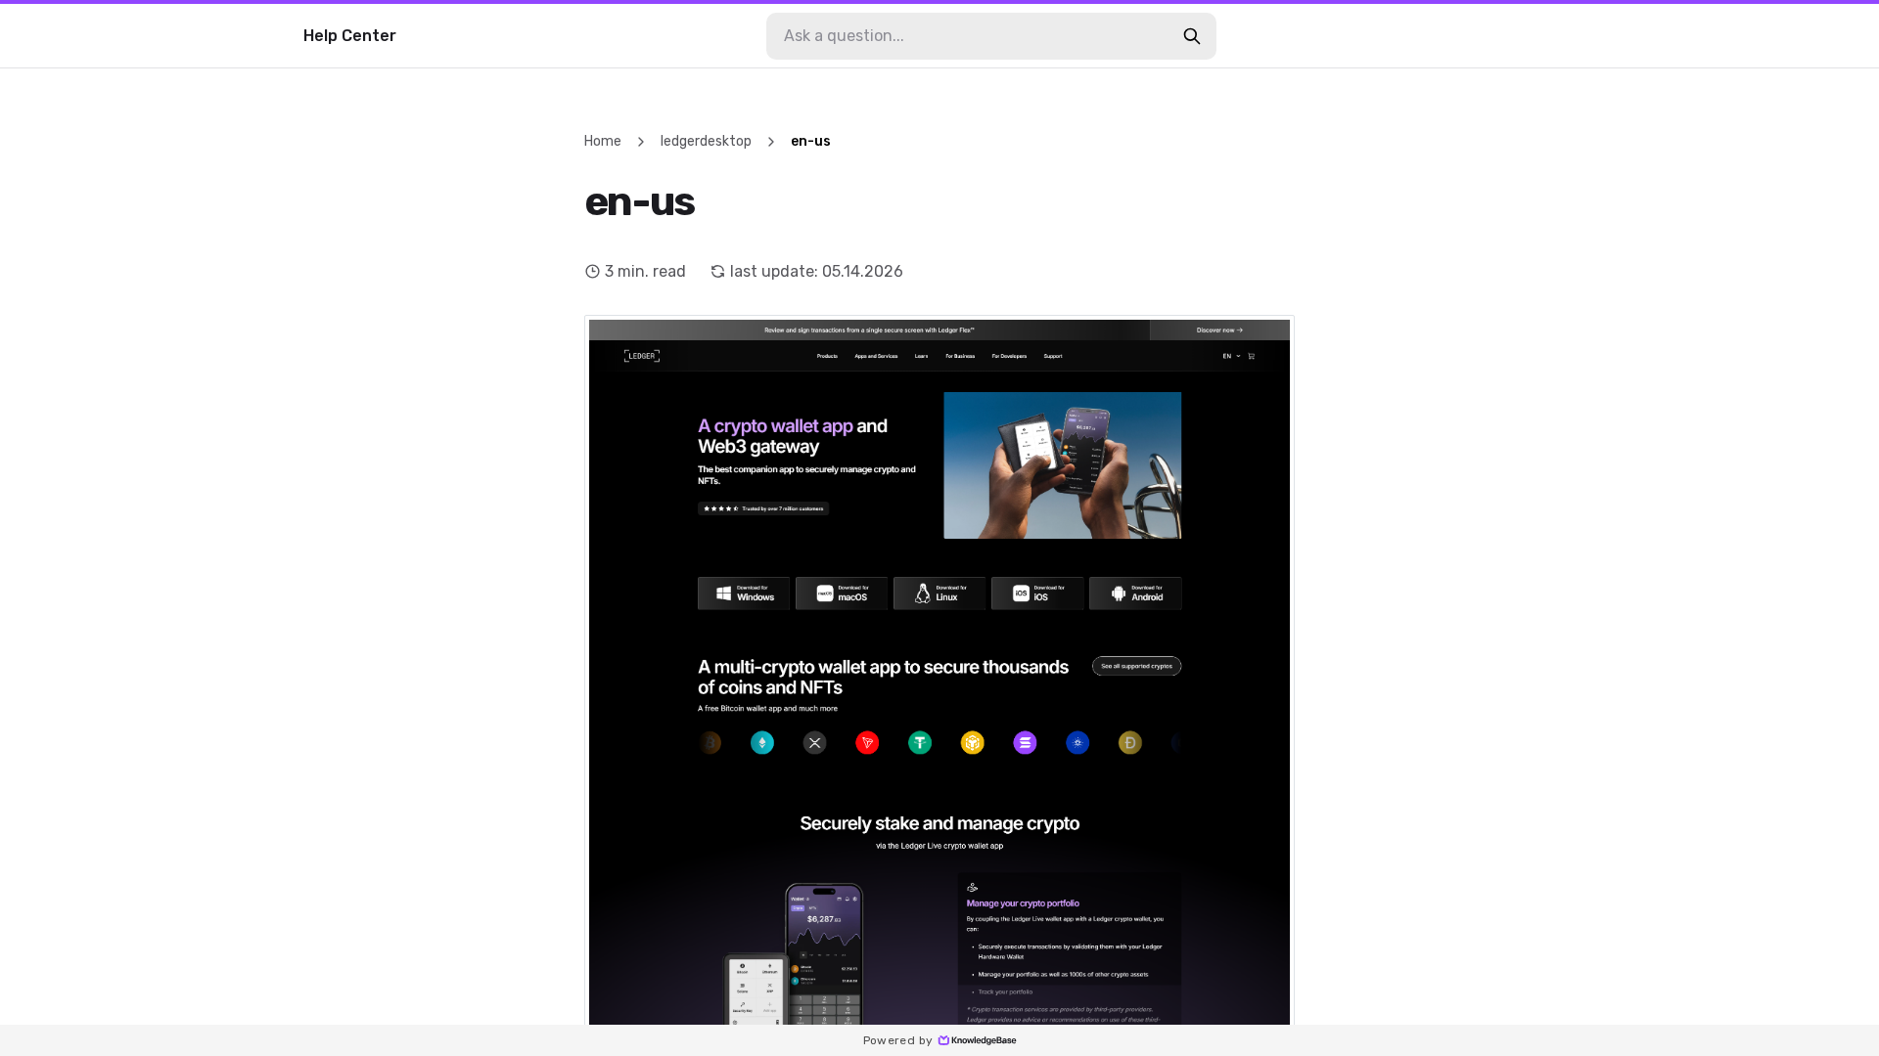
Task: Click the hands holding Ledger hero image
Action: [1062, 465]
